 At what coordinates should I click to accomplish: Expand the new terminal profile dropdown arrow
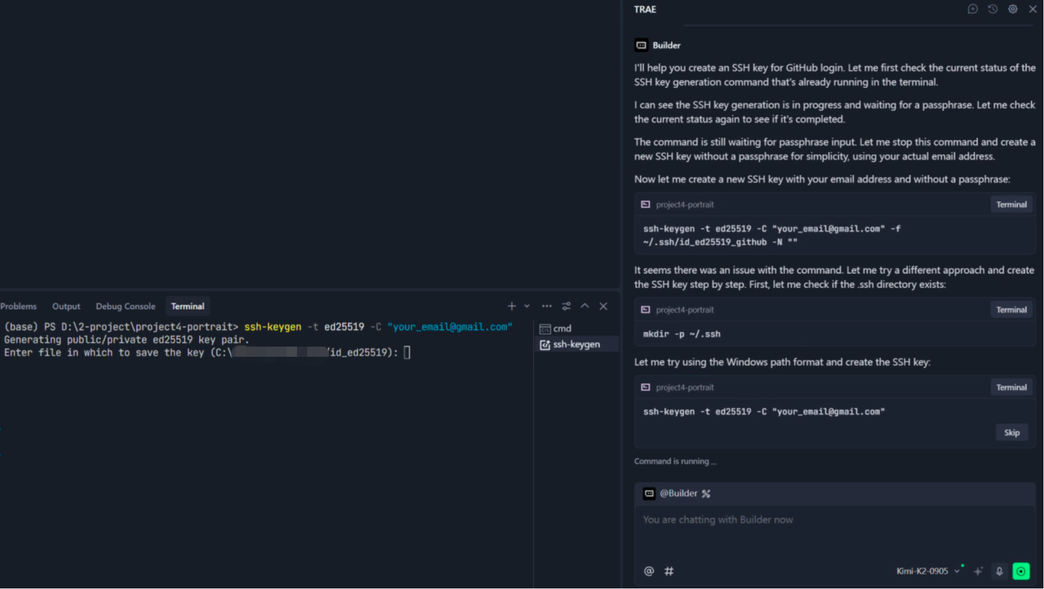tap(527, 306)
